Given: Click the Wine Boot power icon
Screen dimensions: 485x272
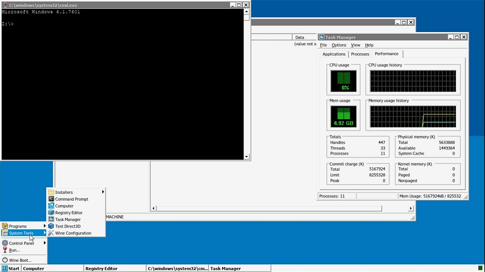Looking at the screenshot, I should coord(5,260).
